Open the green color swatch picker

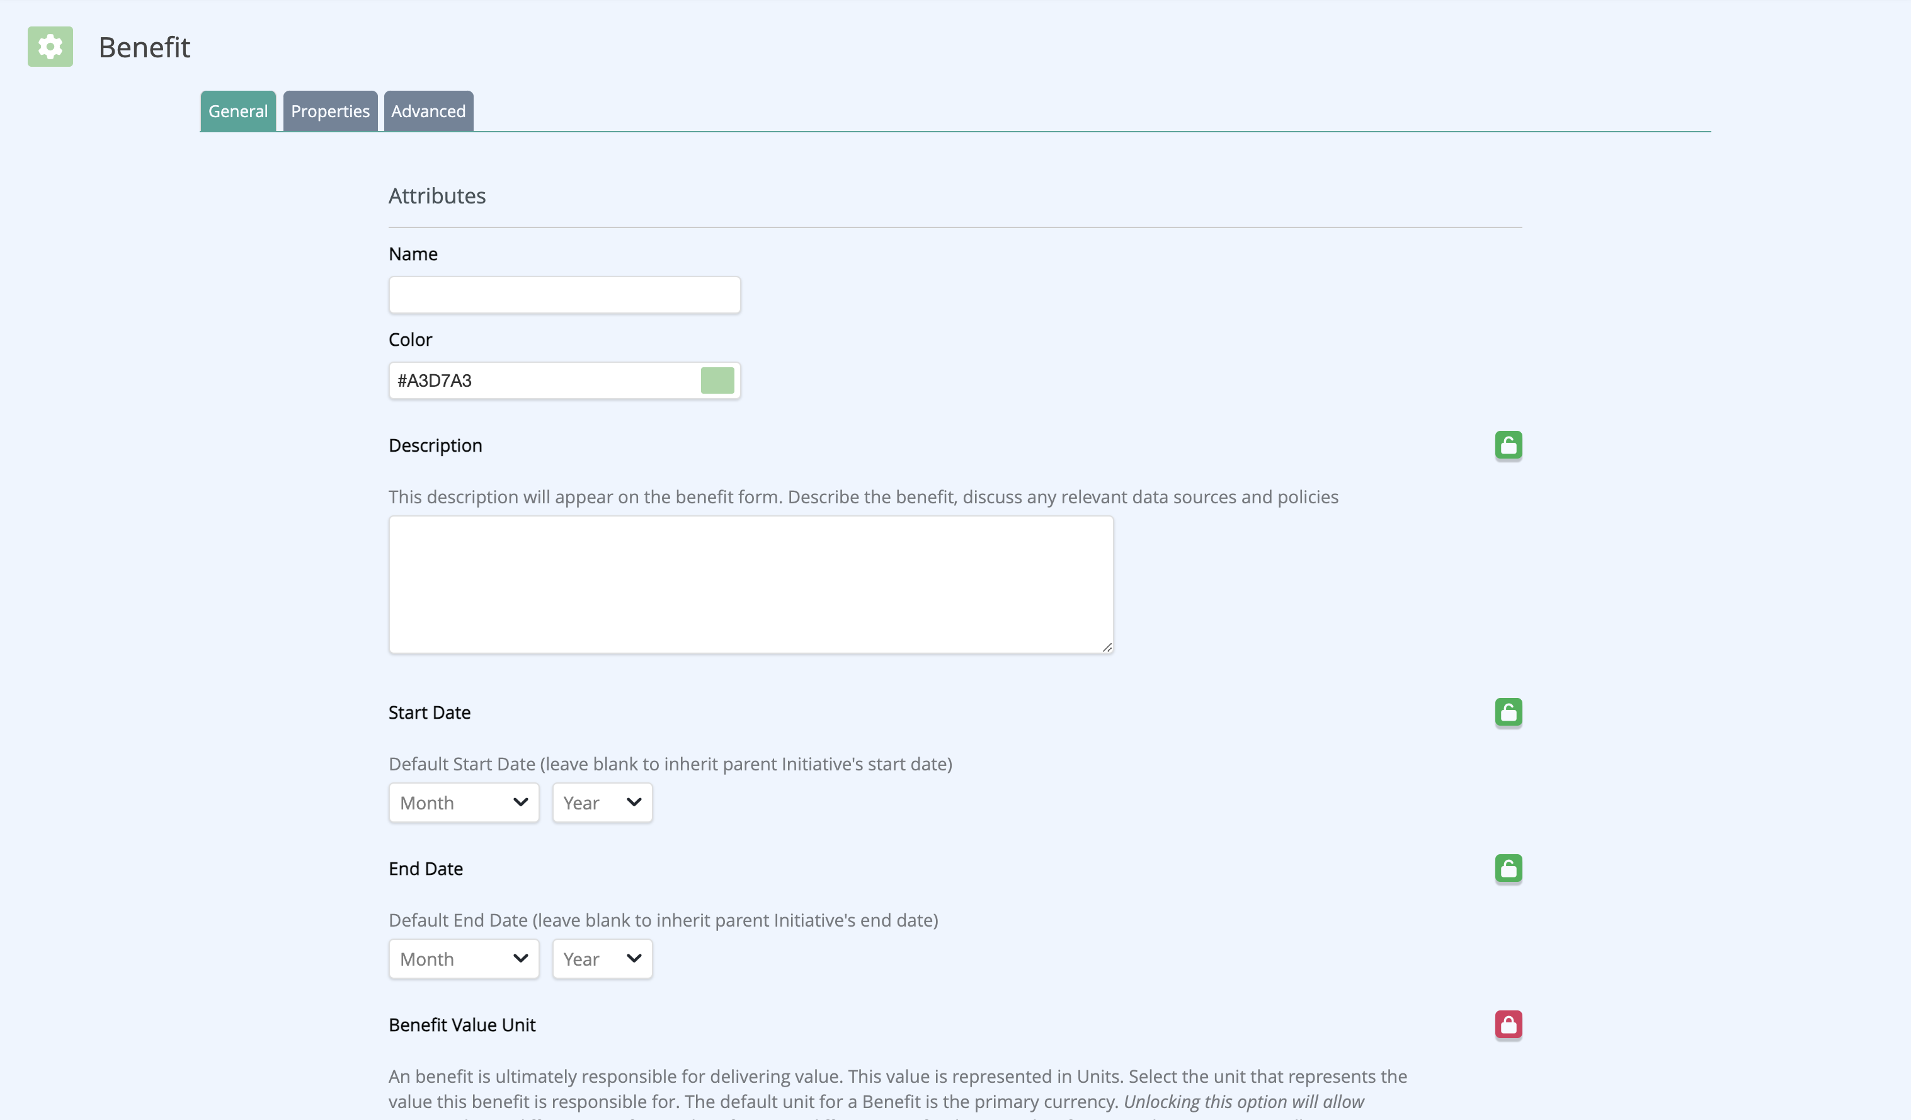point(717,380)
